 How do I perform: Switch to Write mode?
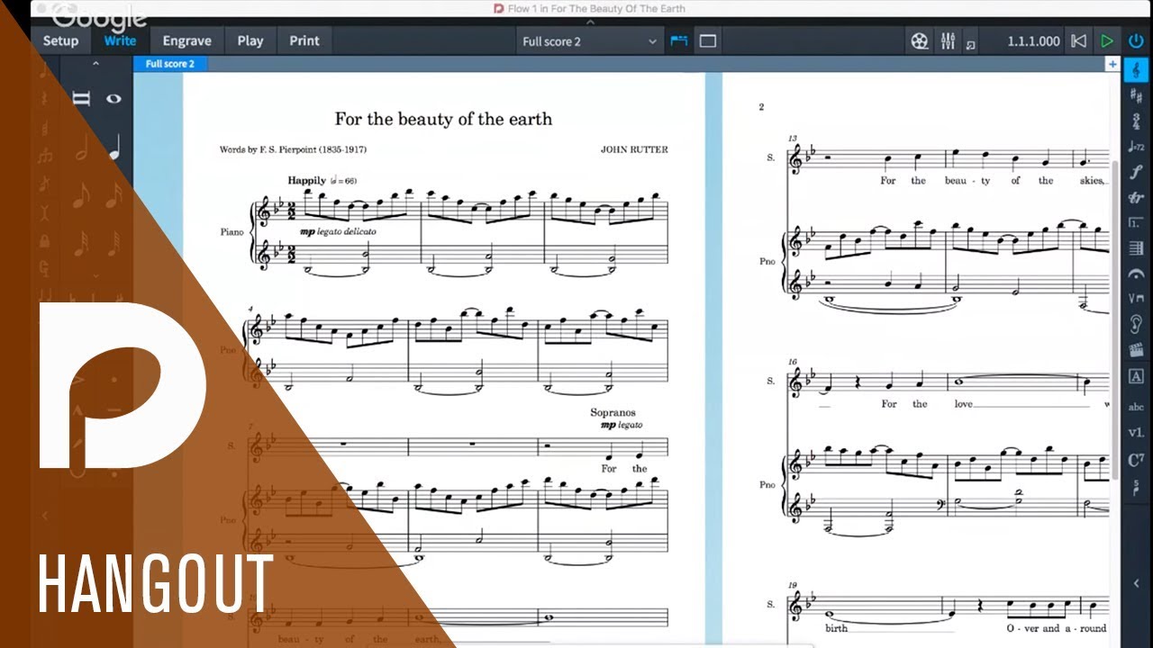(x=120, y=40)
